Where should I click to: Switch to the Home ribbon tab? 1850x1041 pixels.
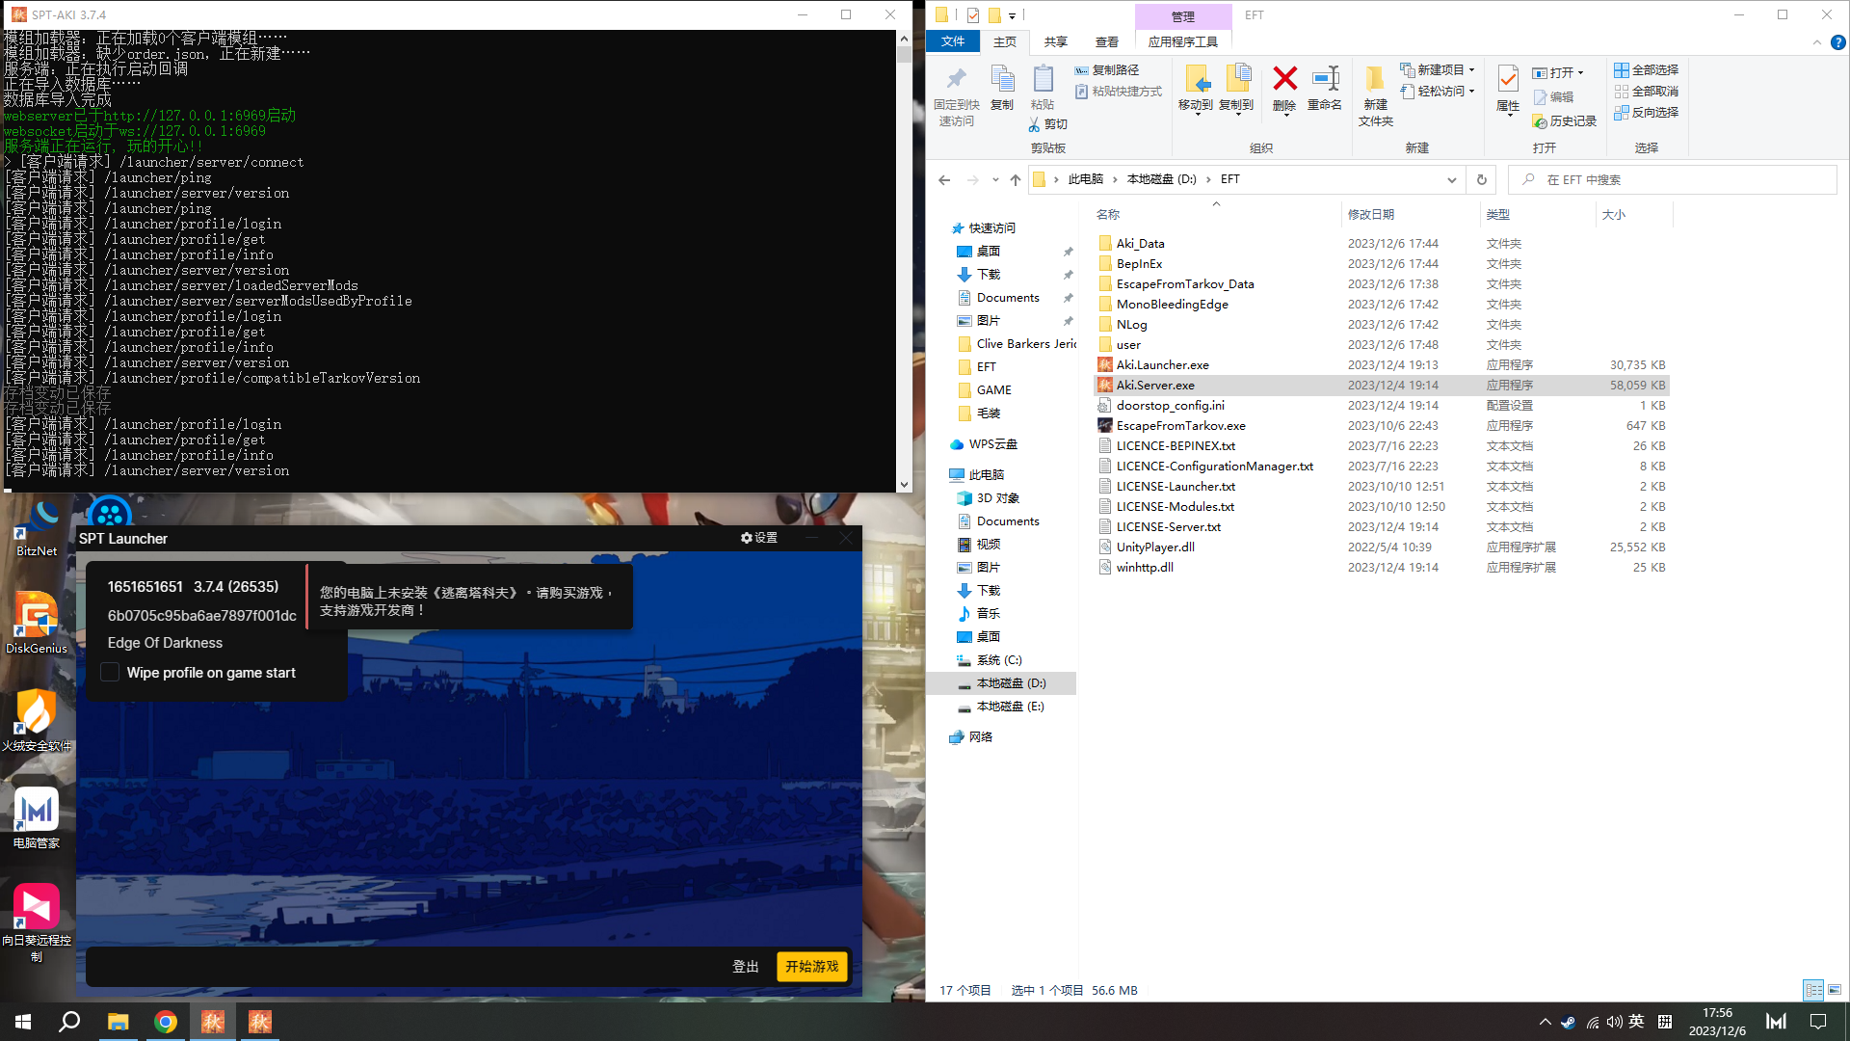(1005, 41)
